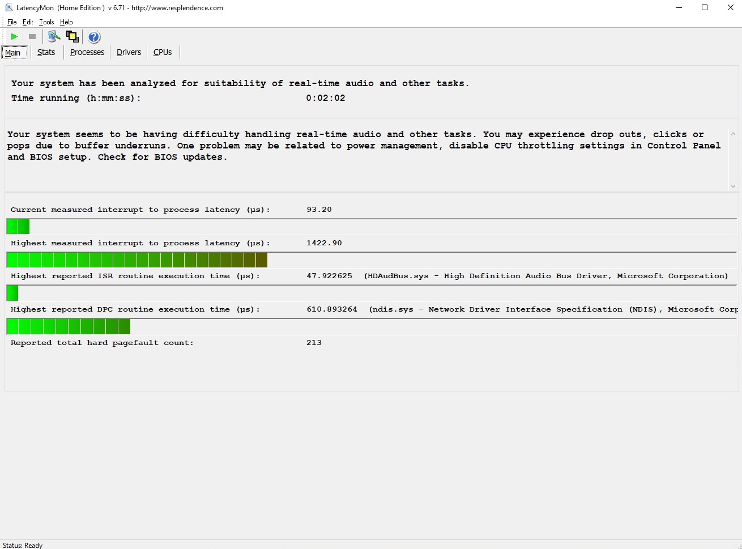Click the overlapping yellow squares toolbar icon
The height and width of the screenshot is (549, 742).
pyautogui.click(x=73, y=37)
